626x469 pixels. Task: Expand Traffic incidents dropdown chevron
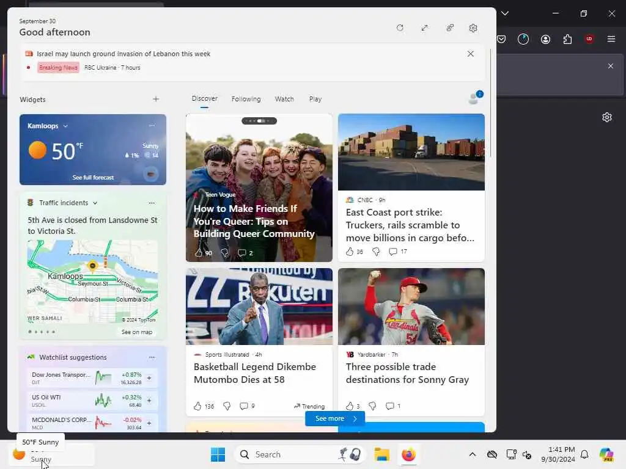tap(95, 203)
